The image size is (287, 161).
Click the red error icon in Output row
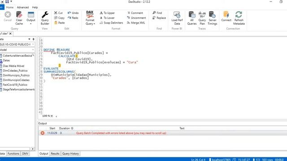point(43,133)
